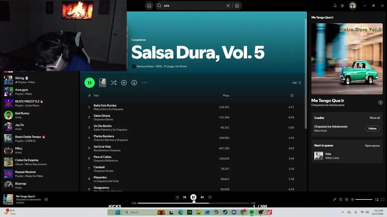The height and width of the screenshot is (217, 387).
Task: Open artist Eddie Palmieri y Su Orquesta
Action: (110, 130)
